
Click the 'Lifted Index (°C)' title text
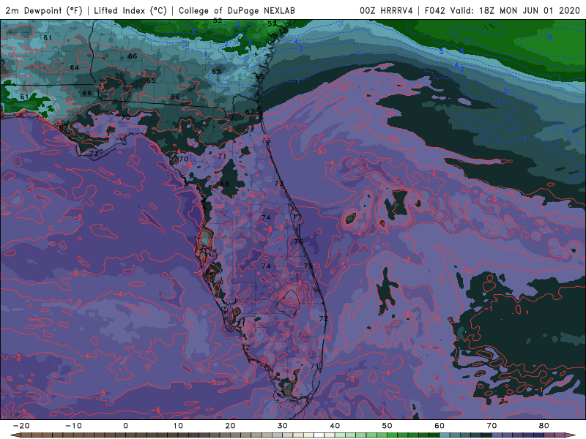pyautogui.click(x=130, y=11)
